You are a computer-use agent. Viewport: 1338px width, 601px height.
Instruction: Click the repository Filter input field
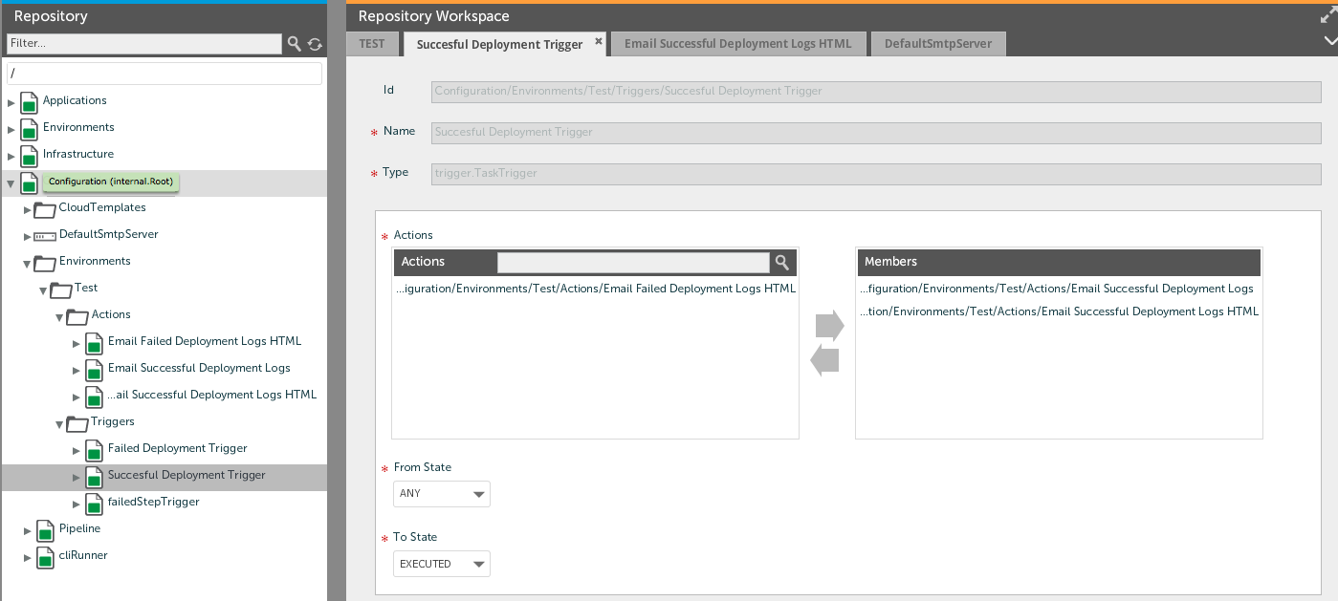144,44
